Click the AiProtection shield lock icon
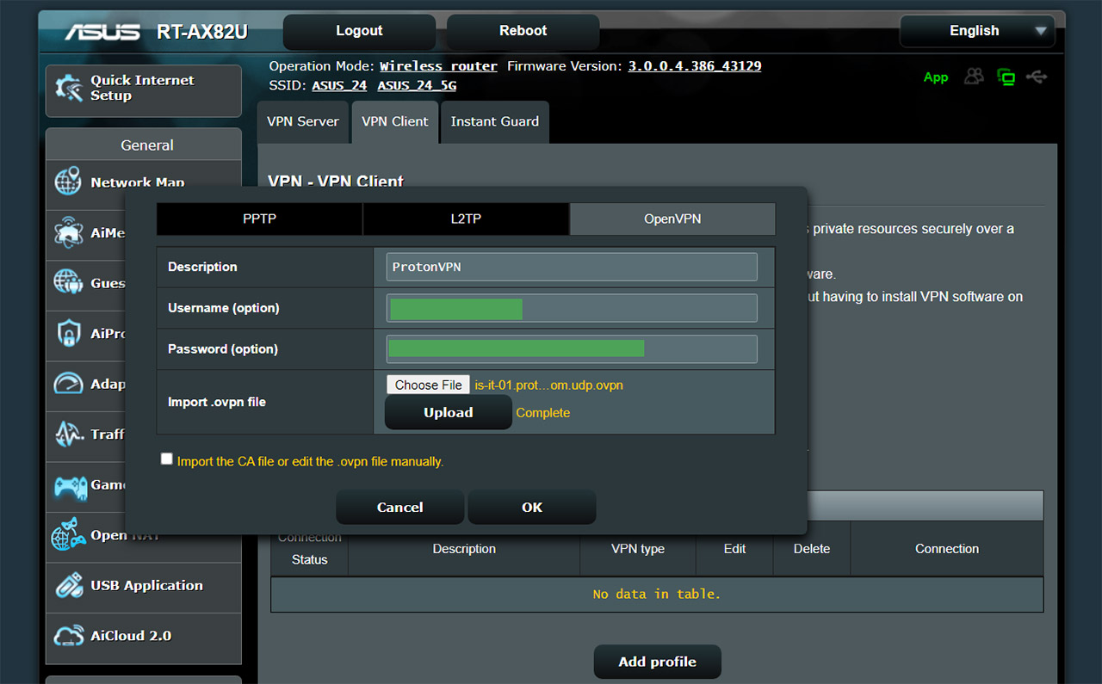Image resolution: width=1102 pixels, height=684 pixels. pyautogui.click(x=68, y=333)
